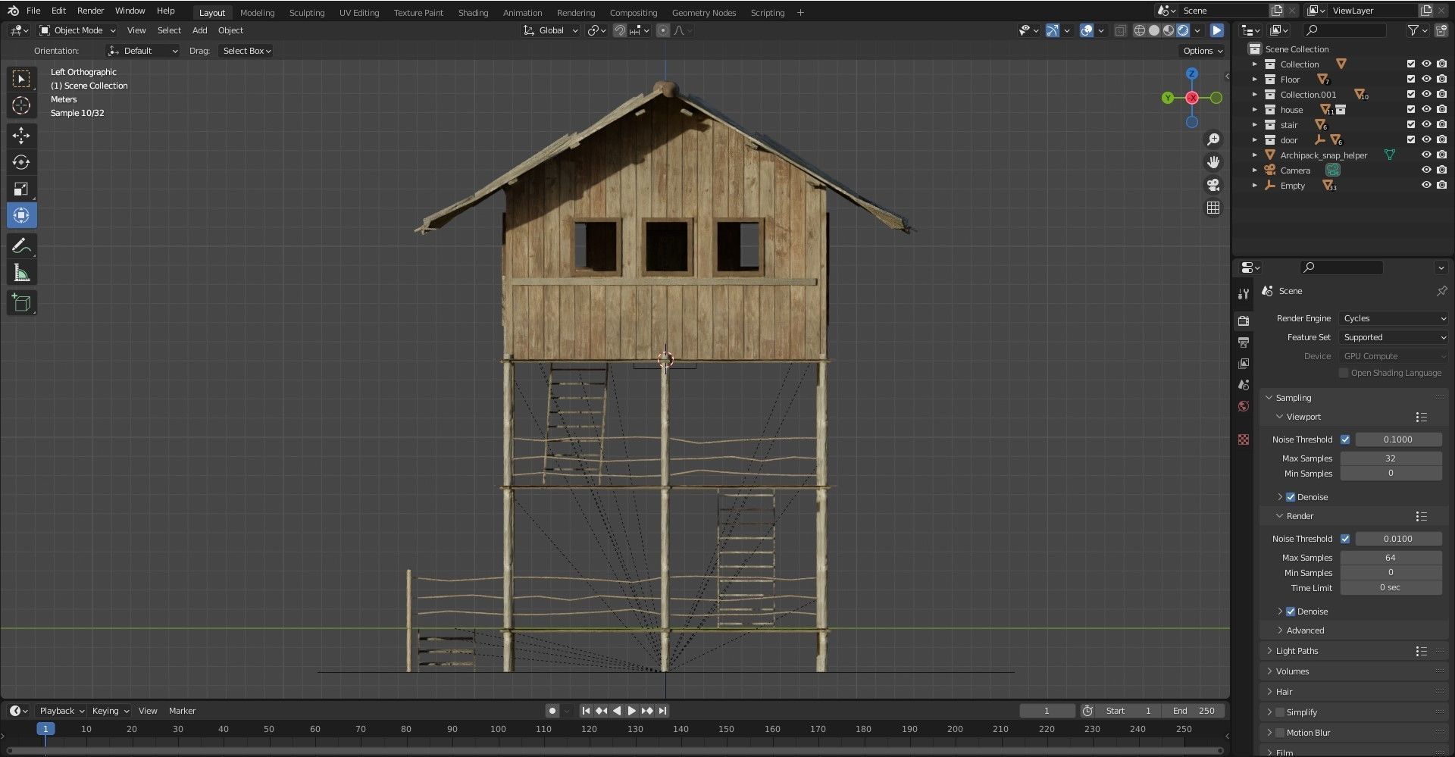
Task: Click the Viewport Max Samples field
Action: (x=1391, y=458)
